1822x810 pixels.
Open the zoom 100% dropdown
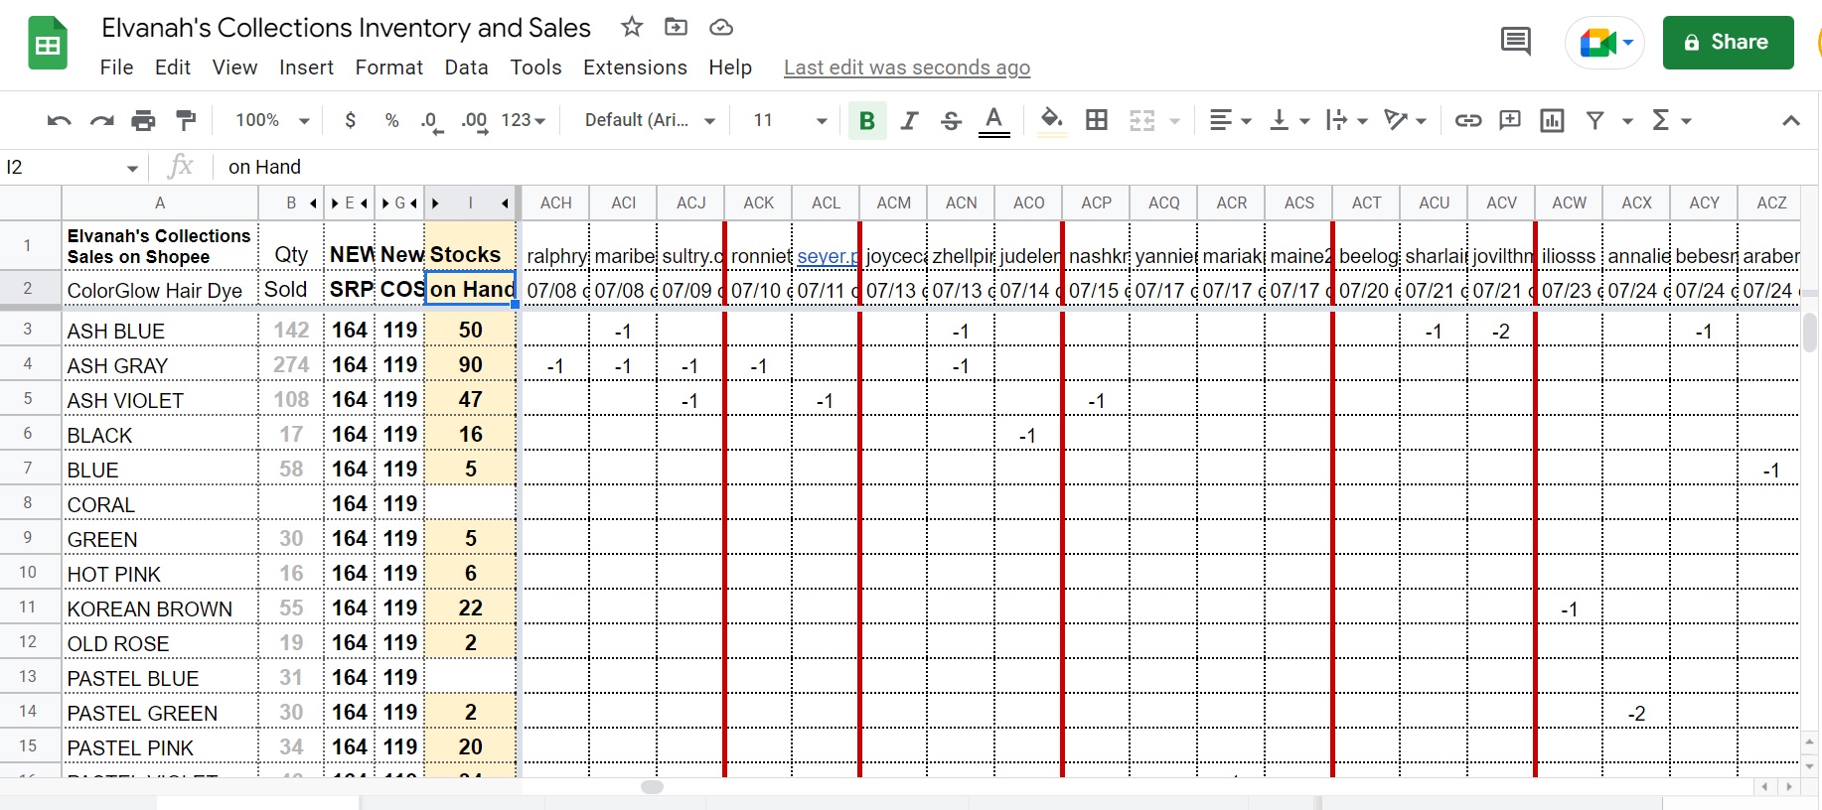click(x=272, y=120)
